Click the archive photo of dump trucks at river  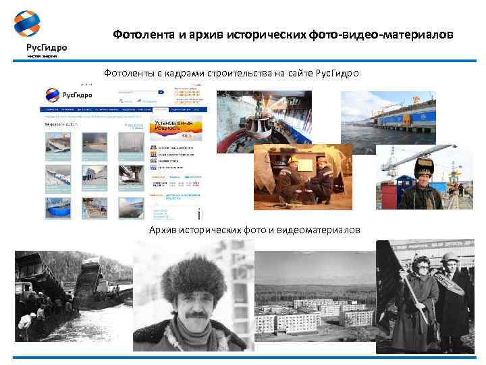(74, 297)
